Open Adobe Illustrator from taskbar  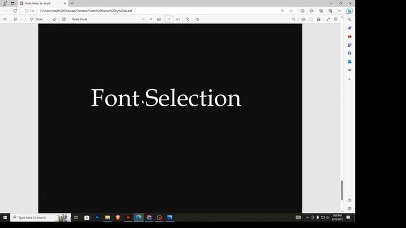coord(128,217)
